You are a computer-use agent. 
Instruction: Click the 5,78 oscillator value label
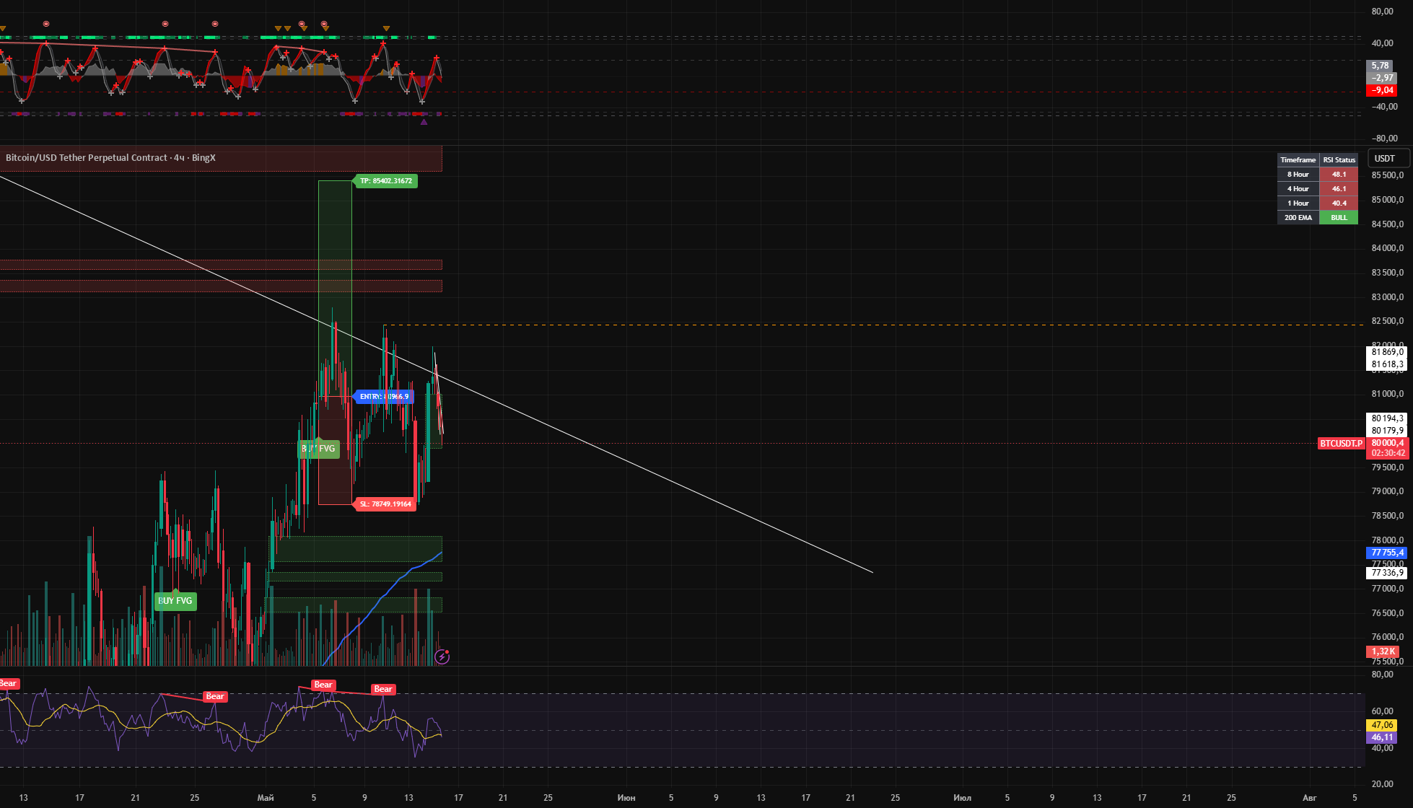coord(1381,66)
